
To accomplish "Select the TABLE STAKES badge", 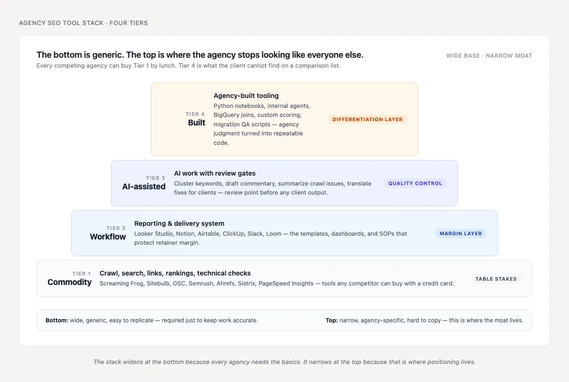I will pos(496,279).
